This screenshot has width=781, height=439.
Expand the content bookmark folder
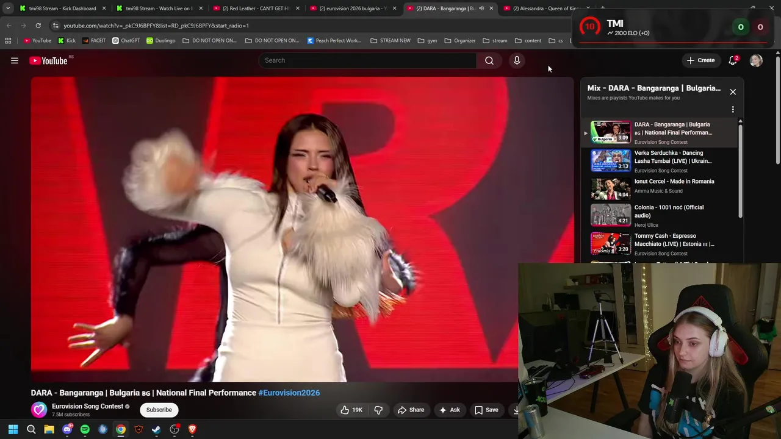tap(528, 41)
